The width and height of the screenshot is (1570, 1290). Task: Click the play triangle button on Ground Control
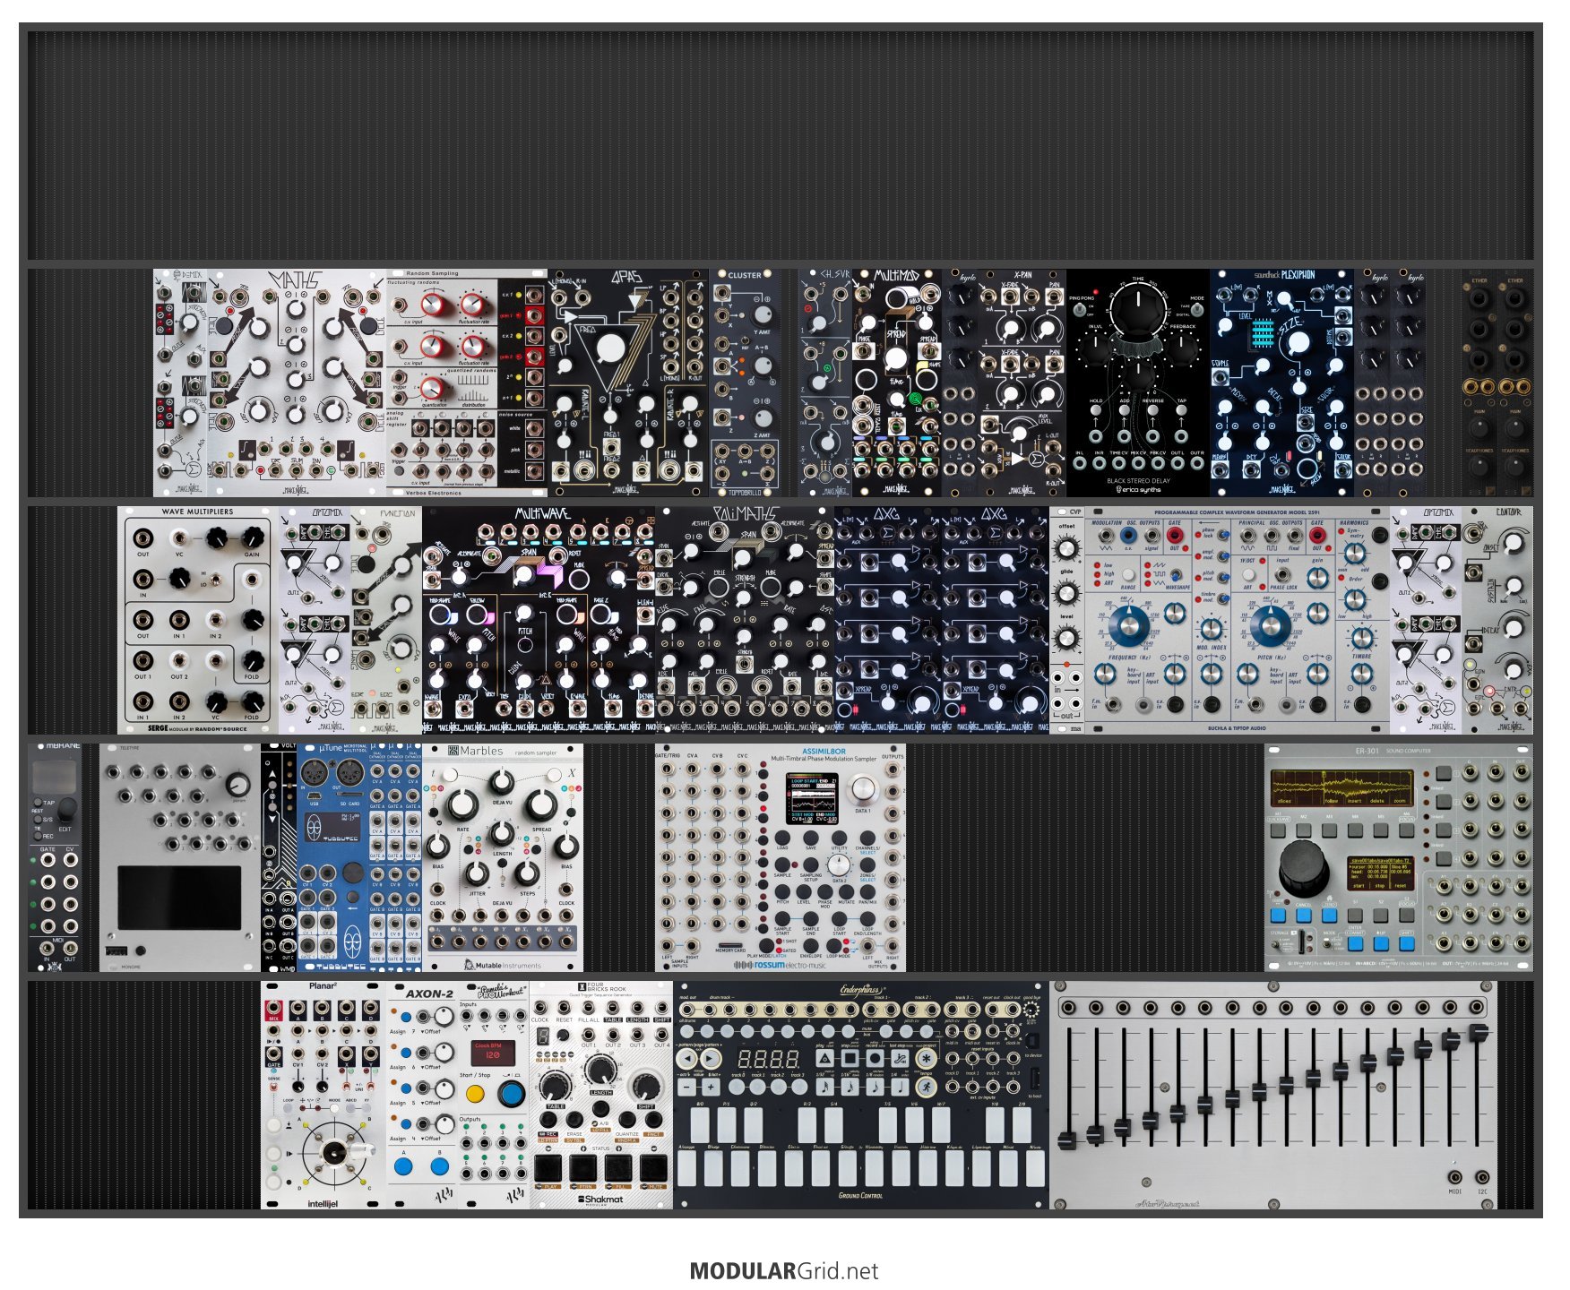tap(825, 1058)
